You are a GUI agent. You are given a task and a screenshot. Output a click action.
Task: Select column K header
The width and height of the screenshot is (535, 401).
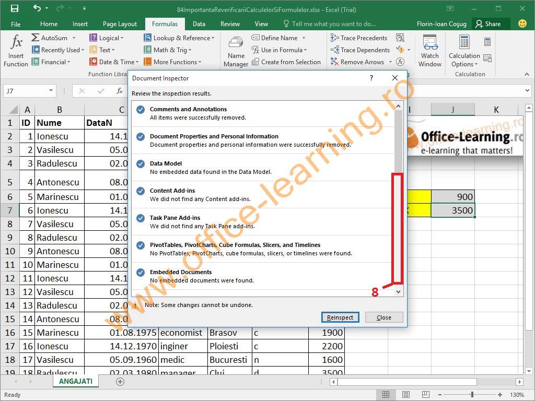click(x=496, y=110)
